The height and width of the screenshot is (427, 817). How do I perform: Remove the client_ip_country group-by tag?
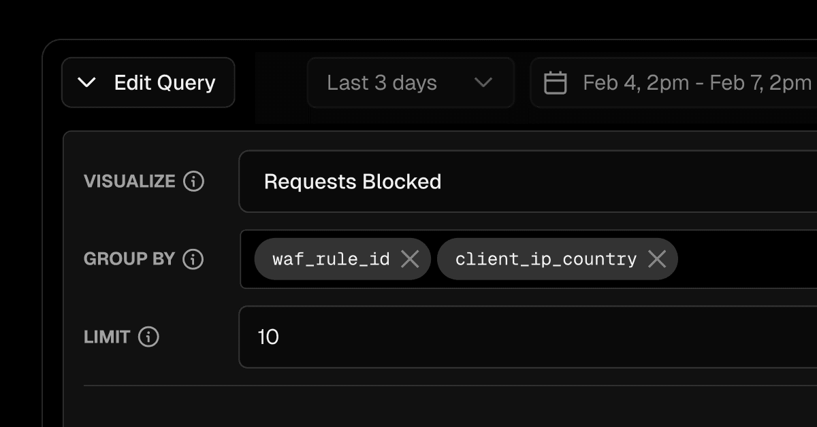[657, 259]
